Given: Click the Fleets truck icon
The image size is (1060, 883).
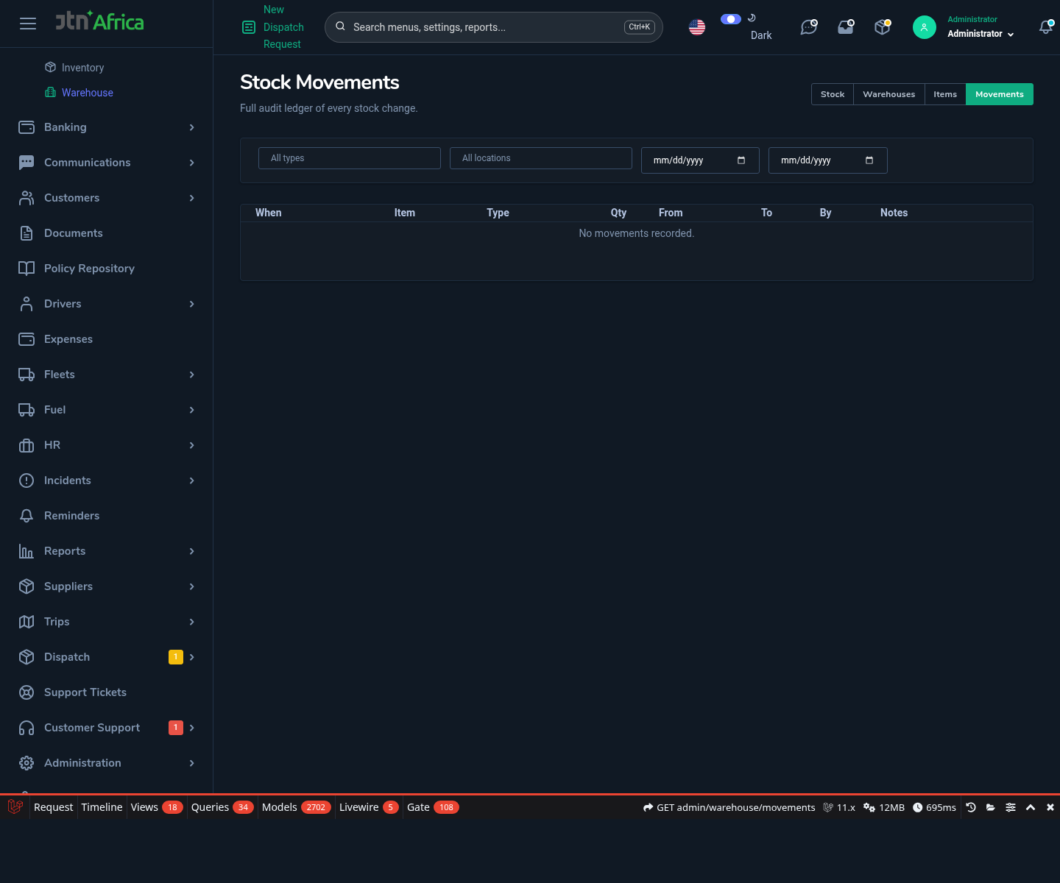Looking at the screenshot, I should [26, 375].
